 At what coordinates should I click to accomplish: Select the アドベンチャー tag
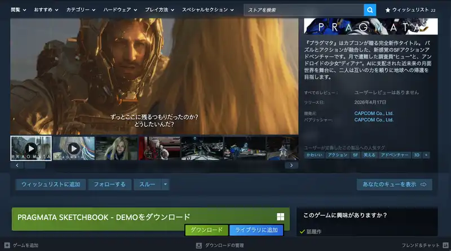click(x=394, y=155)
